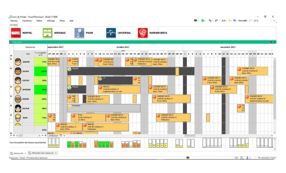Open the Edition menu
286x173 pixels.
(x=39, y=21)
